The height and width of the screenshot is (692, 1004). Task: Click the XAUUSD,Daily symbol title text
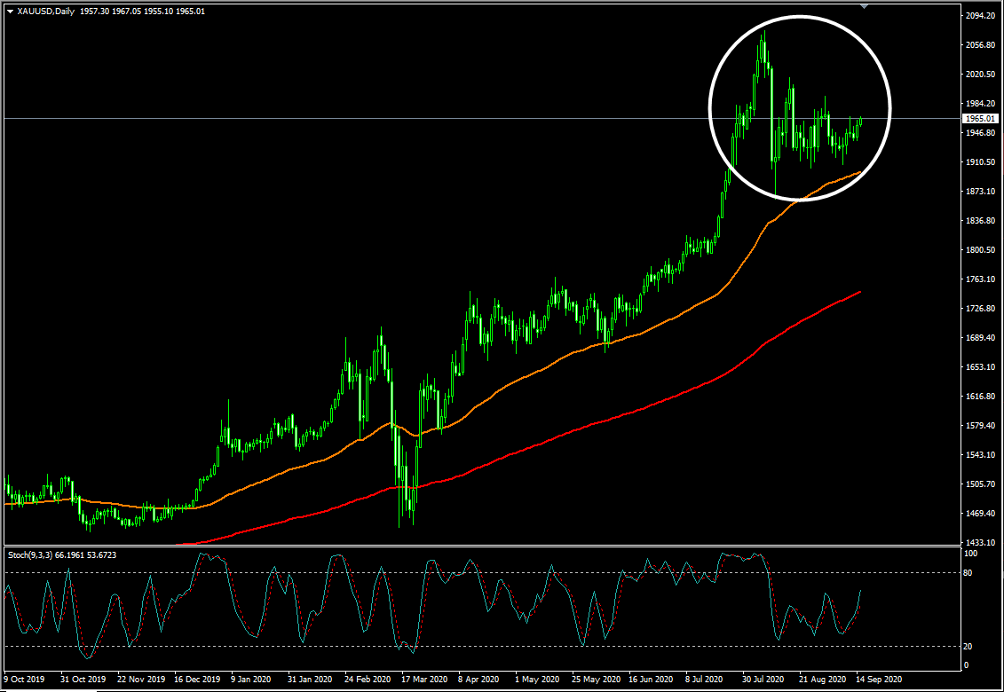pos(44,12)
